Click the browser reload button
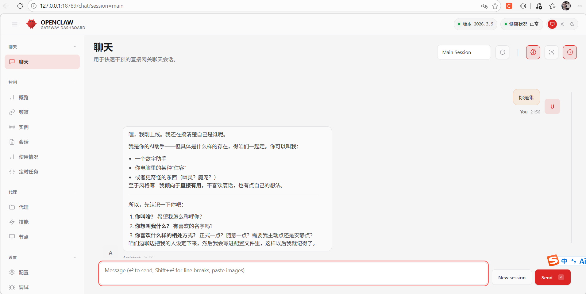Viewport: 586px width, 294px height. [20, 6]
